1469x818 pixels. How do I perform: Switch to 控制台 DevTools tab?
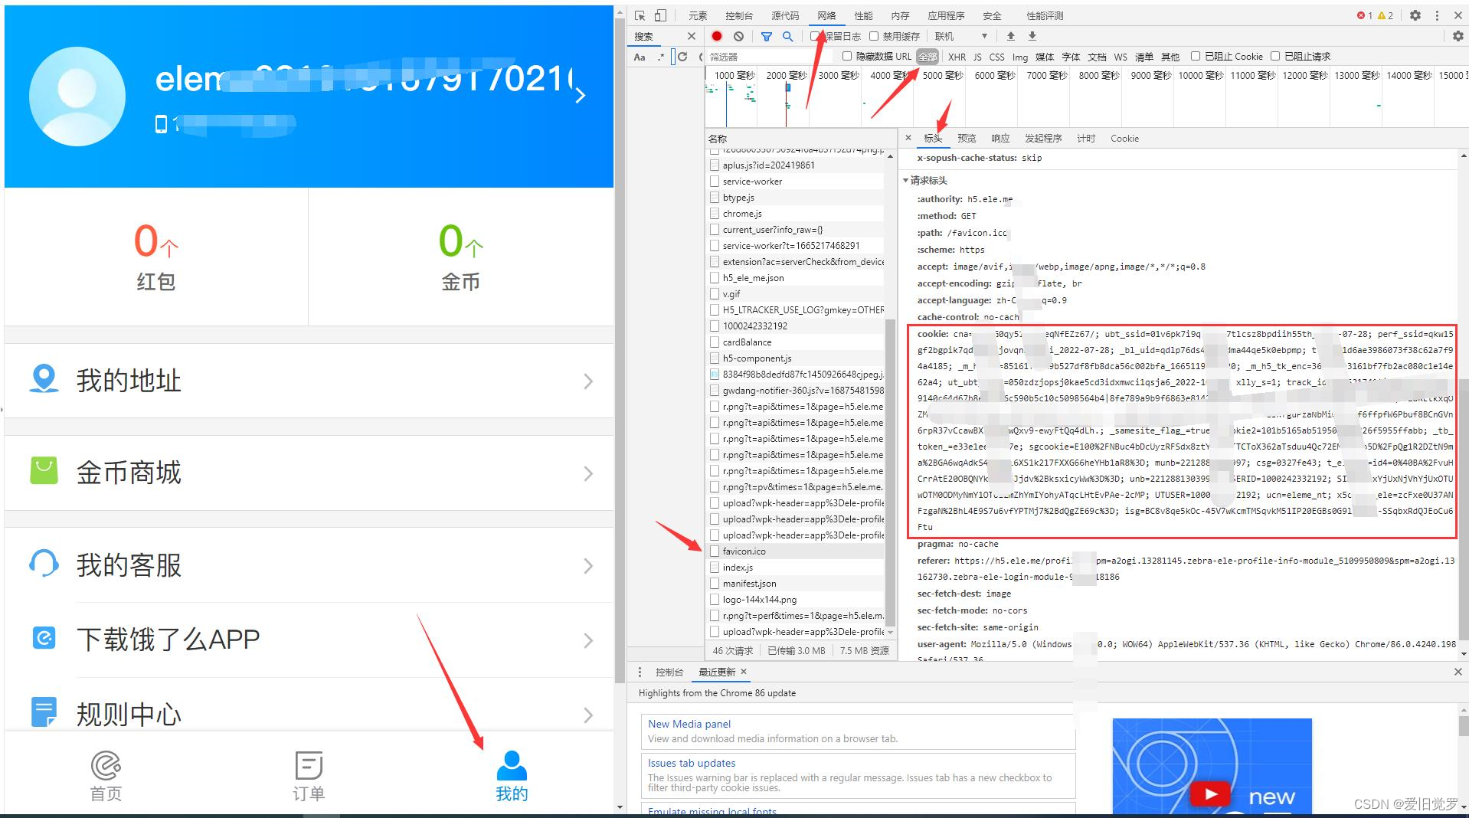click(739, 15)
